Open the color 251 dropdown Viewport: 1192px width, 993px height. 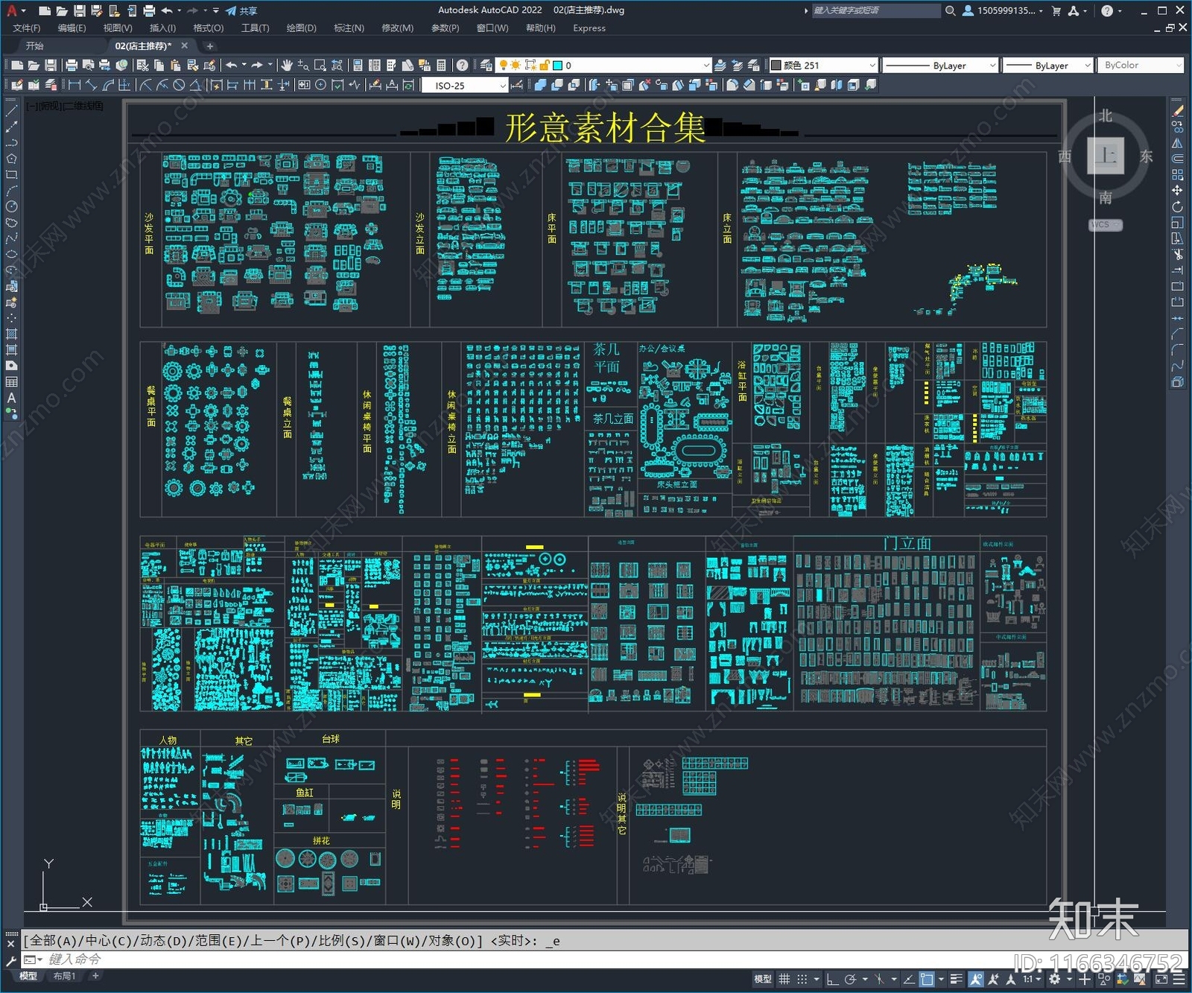(872, 66)
